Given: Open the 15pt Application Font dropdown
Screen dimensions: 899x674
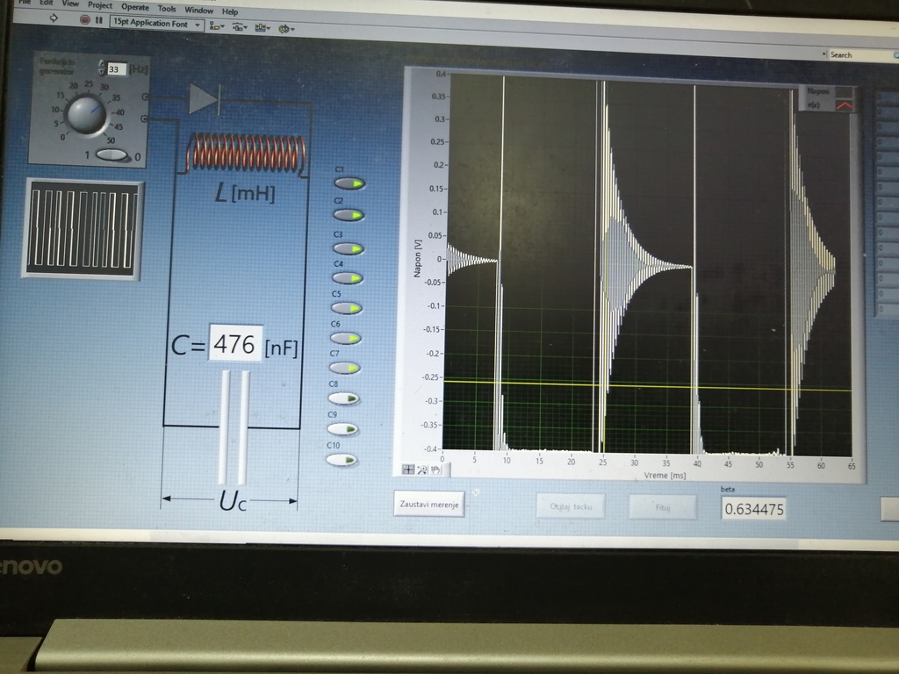Looking at the screenshot, I should pyautogui.click(x=156, y=24).
